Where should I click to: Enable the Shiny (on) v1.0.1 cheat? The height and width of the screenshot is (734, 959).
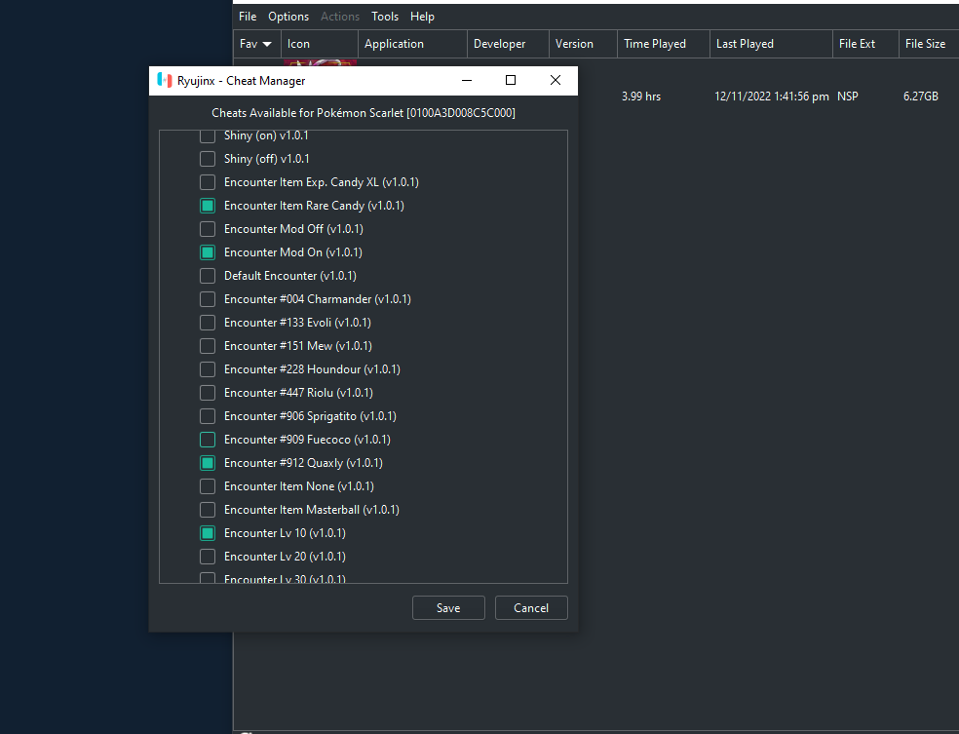(208, 135)
